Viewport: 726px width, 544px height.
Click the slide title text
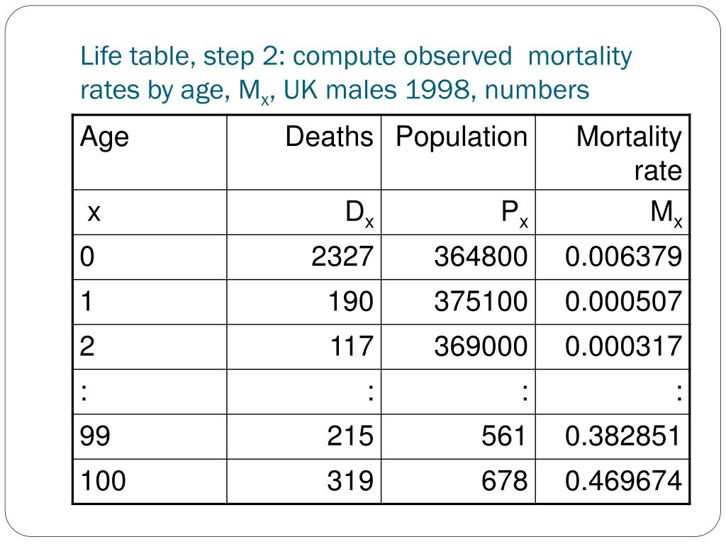pyautogui.click(x=356, y=73)
